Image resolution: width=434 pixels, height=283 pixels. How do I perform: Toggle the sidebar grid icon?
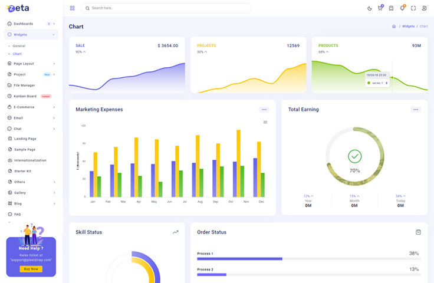(73, 8)
